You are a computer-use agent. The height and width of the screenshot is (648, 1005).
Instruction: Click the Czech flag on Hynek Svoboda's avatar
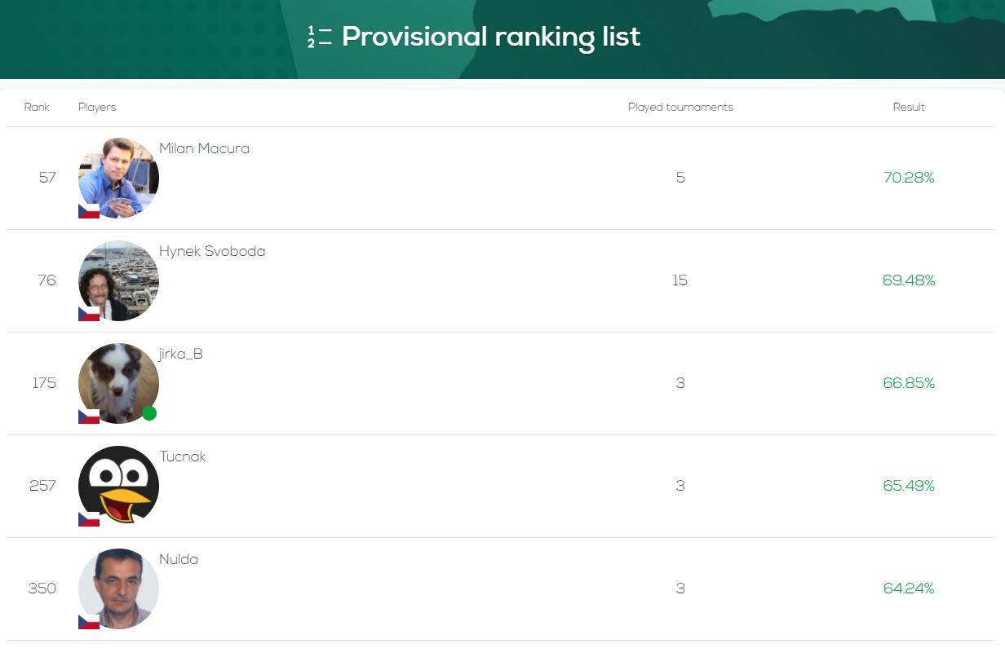(x=89, y=314)
